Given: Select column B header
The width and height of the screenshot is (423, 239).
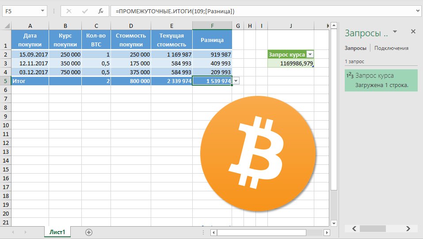Looking at the screenshot, I should tap(65, 26).
